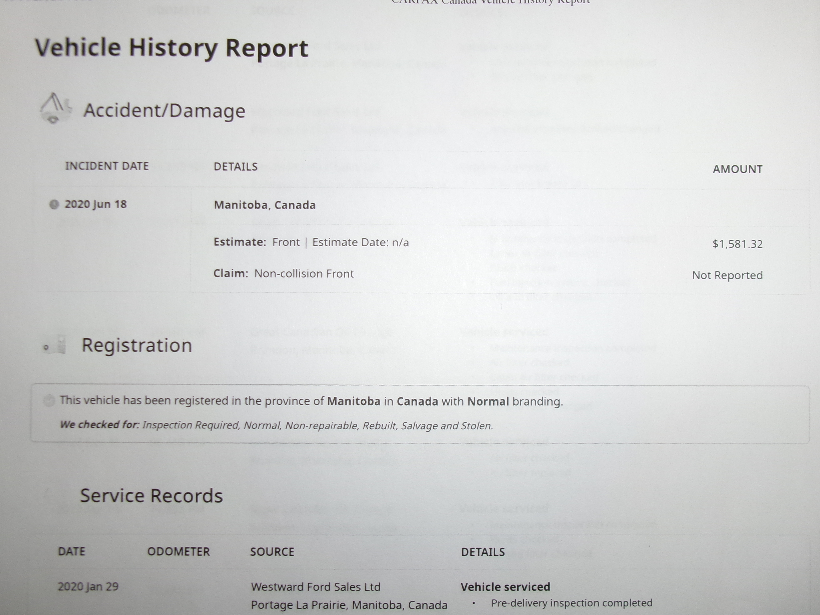This screenshot has height=615, width=820.
Task: Click the info icon before registration statement
Action: [49, 400]
